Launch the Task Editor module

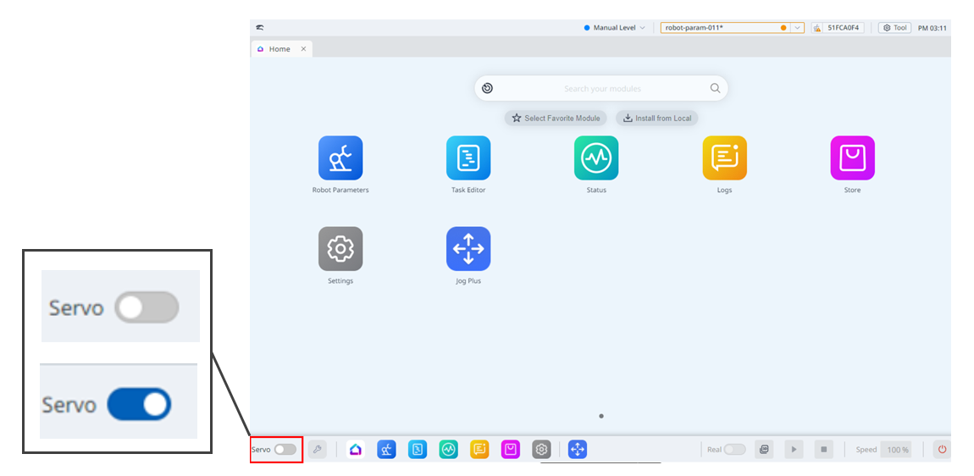pyautogui.click(x=468, y=158)
